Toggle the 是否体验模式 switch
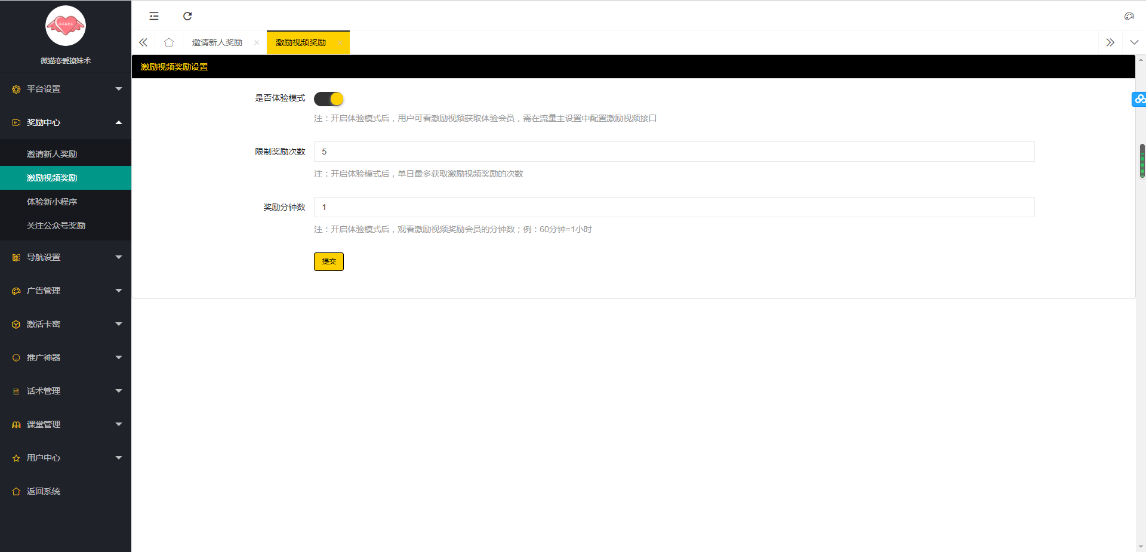The image size is (1146, 552). click(x=329, y=98)
